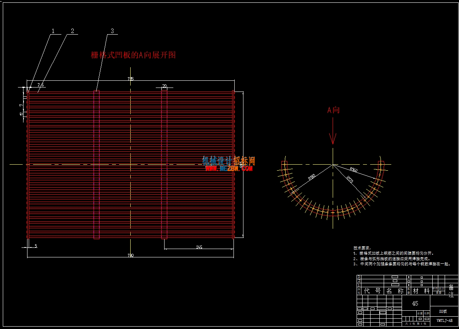459x329 pixels.
Task: Click the 技术要求 heading text
Action: (362, 248)
